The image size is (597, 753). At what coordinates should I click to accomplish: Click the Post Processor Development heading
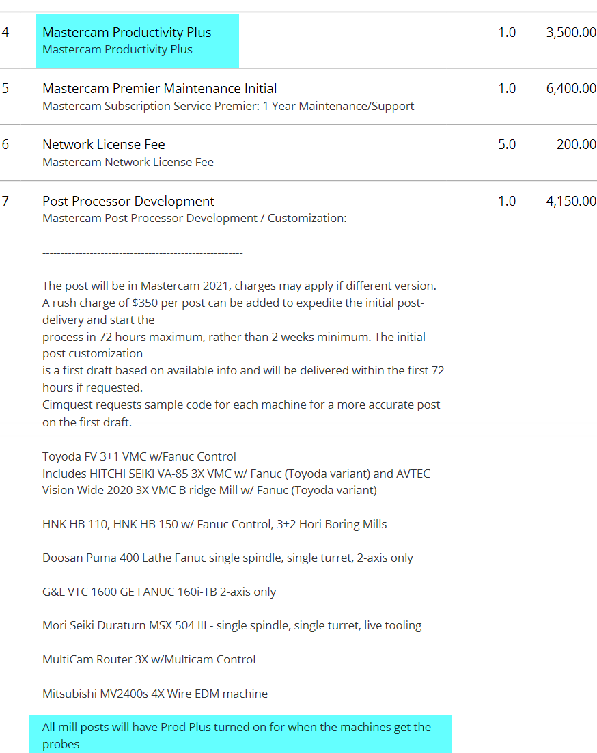click(x=128, y=201)
